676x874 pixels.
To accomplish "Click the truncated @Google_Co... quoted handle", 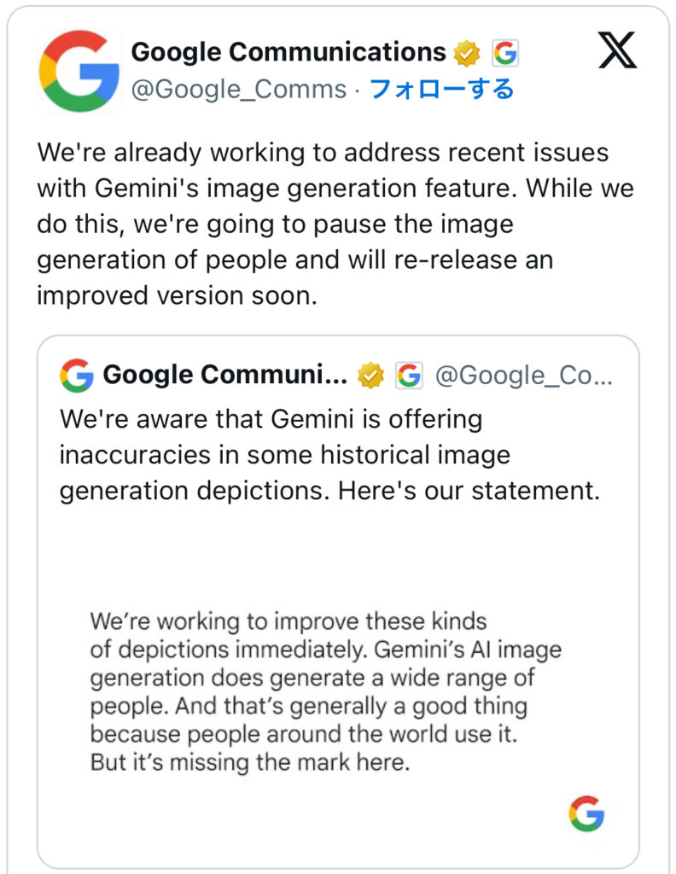I will pos(523,376).
